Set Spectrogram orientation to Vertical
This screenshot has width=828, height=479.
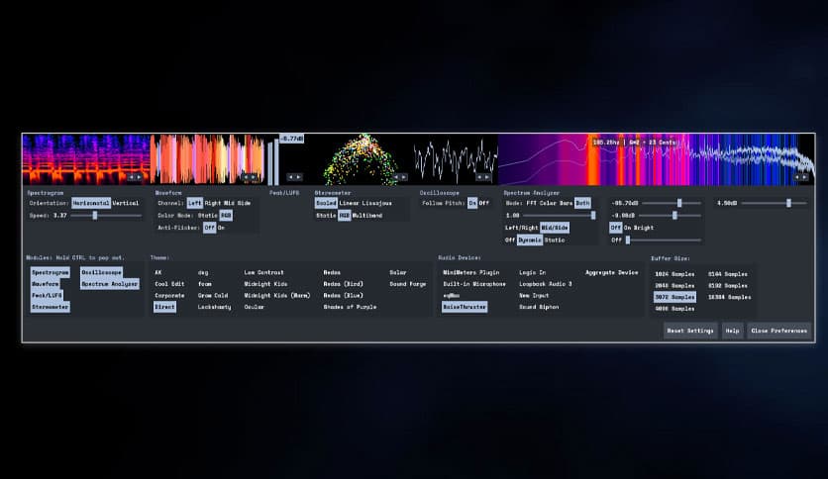click(126, 202)
